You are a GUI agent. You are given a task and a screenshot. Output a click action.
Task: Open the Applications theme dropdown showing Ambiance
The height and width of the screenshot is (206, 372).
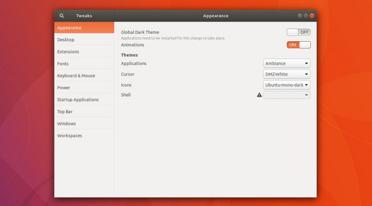[x=287, y=64]
